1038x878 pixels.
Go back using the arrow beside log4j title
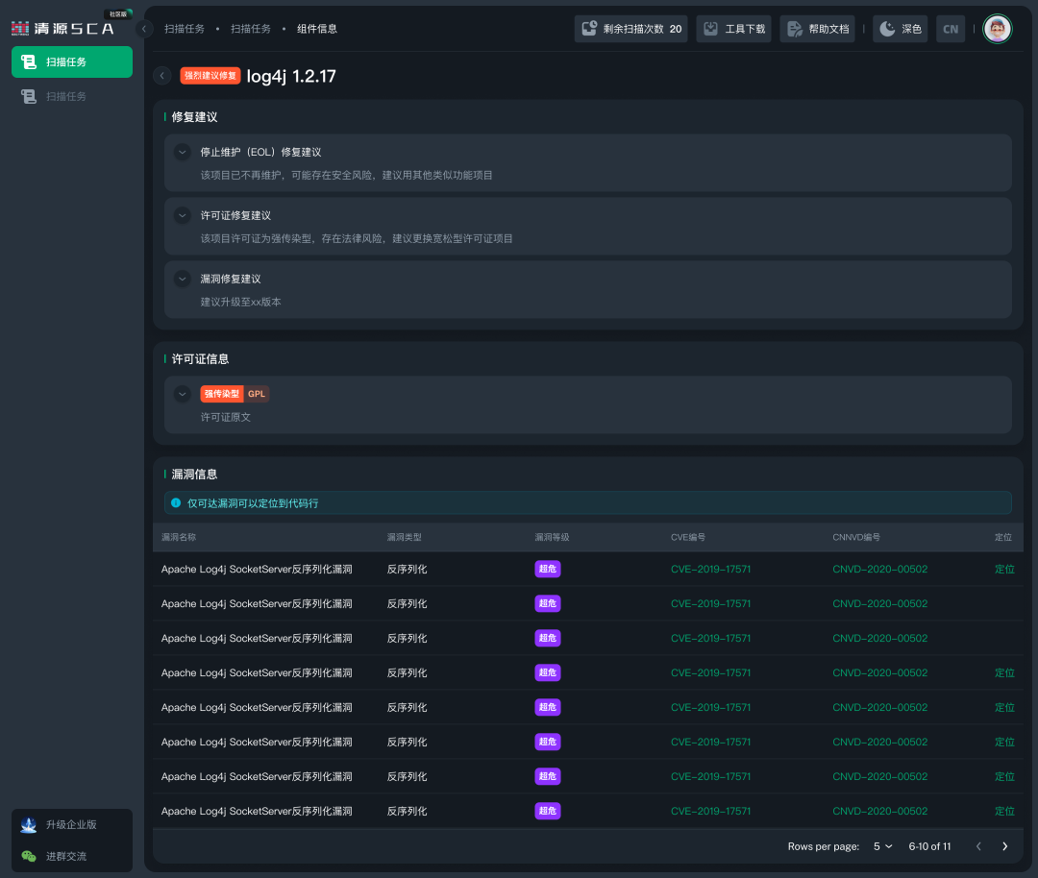[162, 76]
